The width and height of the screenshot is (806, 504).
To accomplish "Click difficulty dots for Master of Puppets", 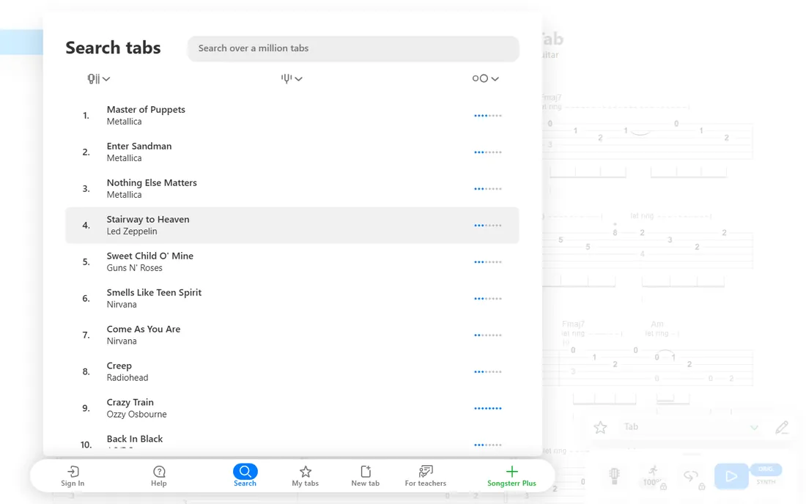I will tap(487, 116).
